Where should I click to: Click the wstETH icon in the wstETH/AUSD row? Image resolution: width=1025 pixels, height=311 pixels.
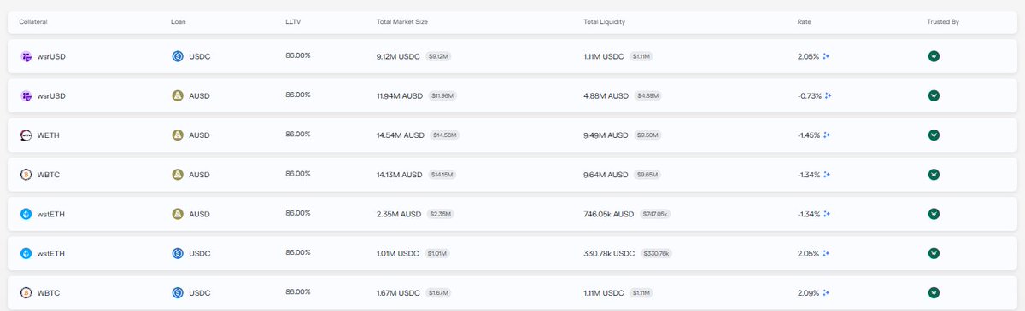click(x=26, y=214)
